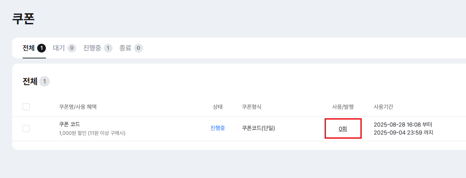Click the 쿠폰 page title
The width and height of the screenshot is (466, 178).
(x=23, y=19)
